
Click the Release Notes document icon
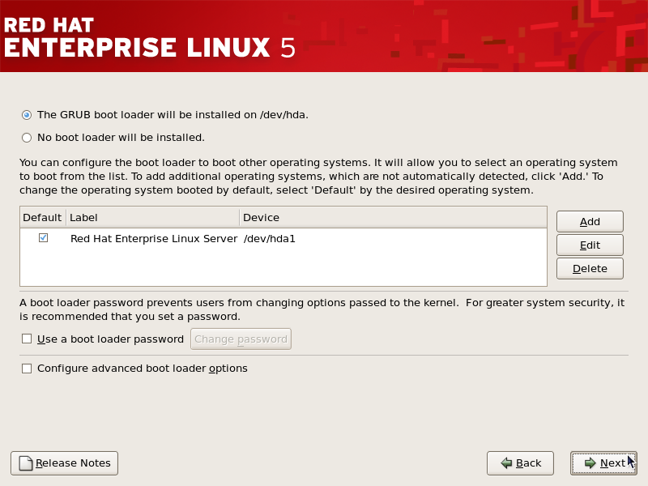[26, 463]
